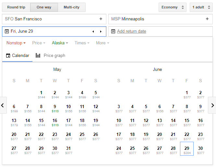
Task: Switch to the One way trip option
Action: coord(44,7)
